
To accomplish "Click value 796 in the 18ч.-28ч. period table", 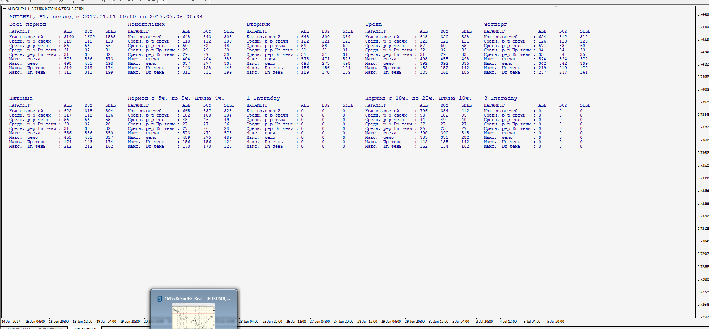I will tap(423, 111).
